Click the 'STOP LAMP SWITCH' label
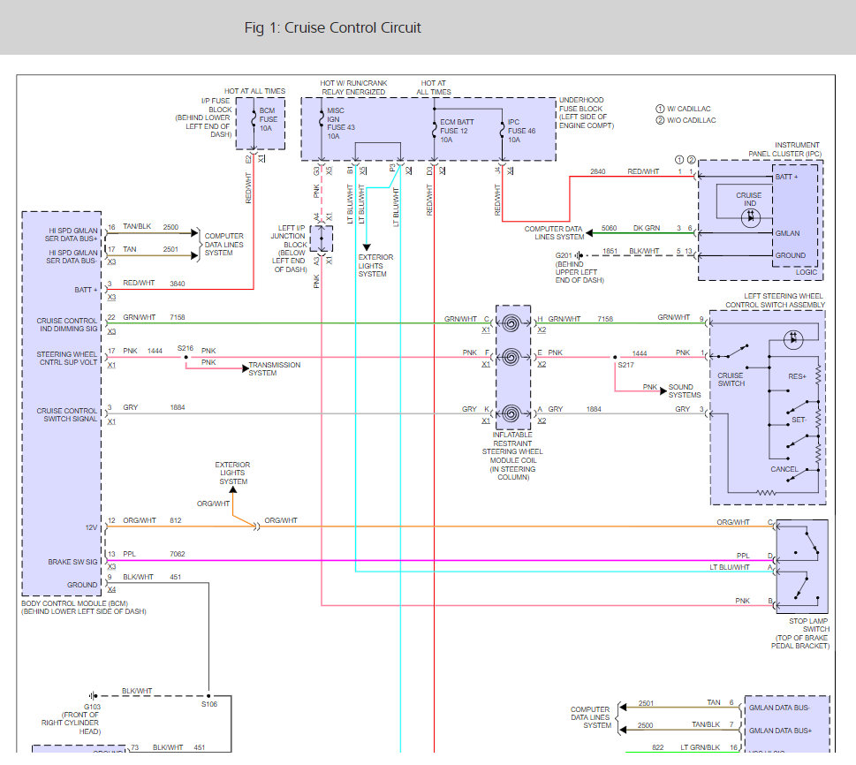 (808, 625)
